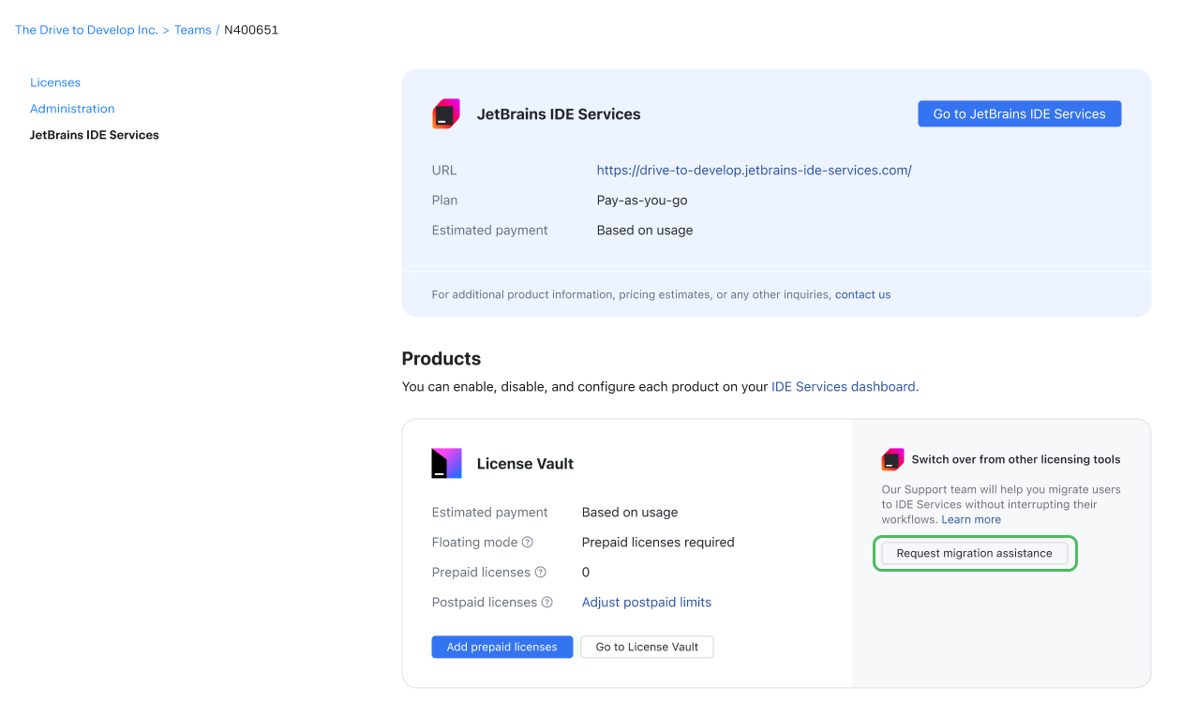Viewport: 1182px width, 701px height.
Task: Open the IDE Services dashboard link
Action: [845, 386]
